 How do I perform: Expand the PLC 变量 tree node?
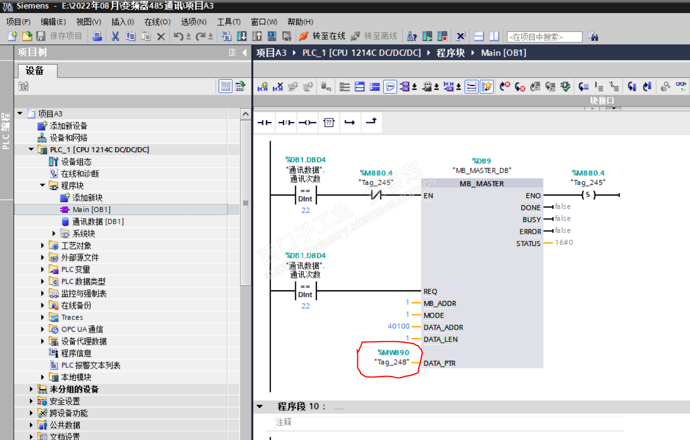tap(43, 270)
